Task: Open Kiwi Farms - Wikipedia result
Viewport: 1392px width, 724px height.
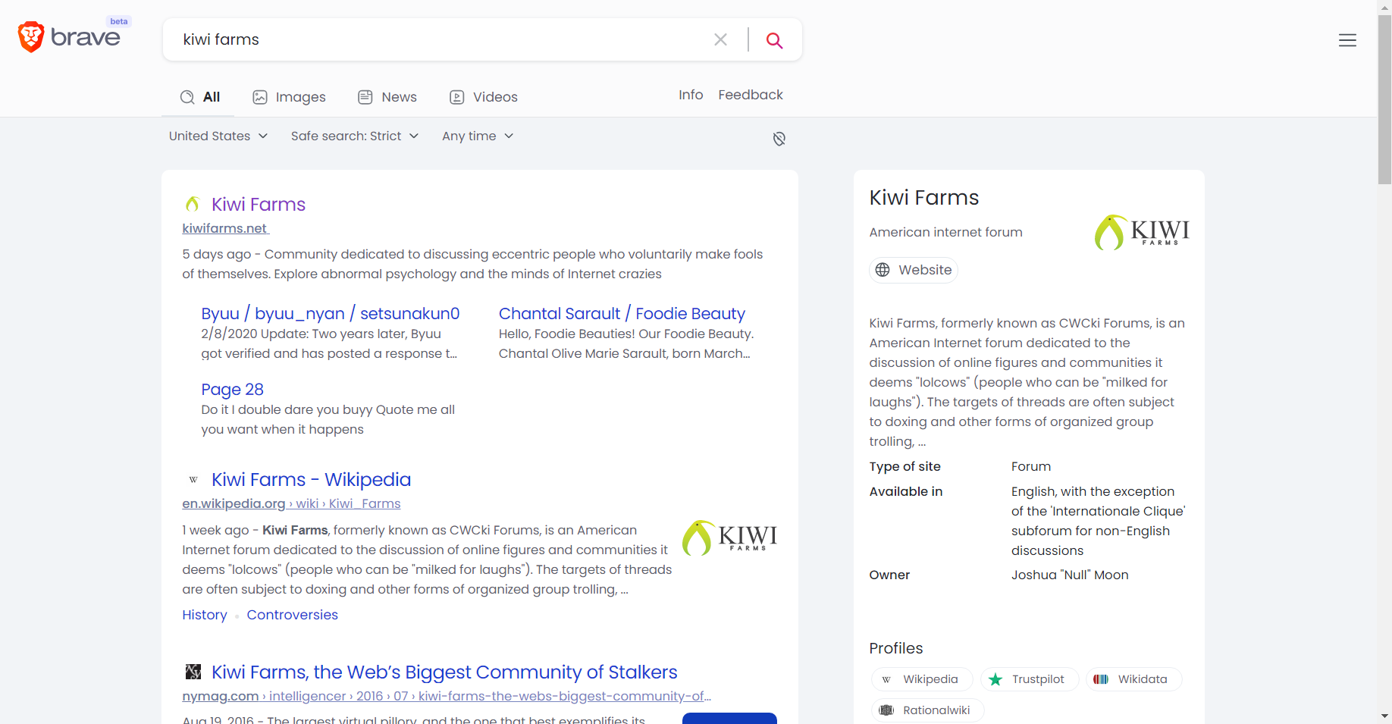Action: pos(311,480)
